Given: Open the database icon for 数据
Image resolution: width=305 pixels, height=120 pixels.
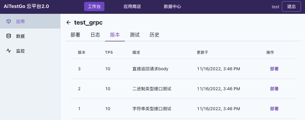Looking at the screenshot, I should tap(9, 36).
